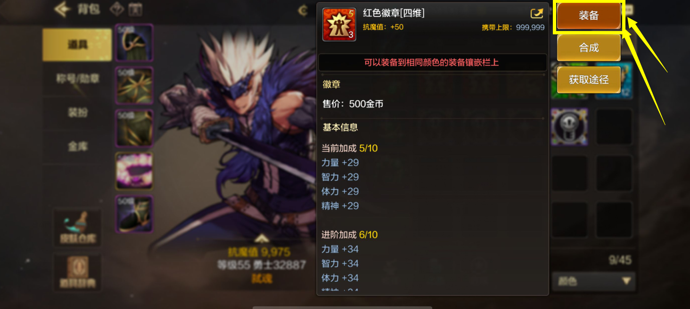This screenshot has height=309, width=690.
Task: Click the 装备 button
Action: tap(589, 16)
